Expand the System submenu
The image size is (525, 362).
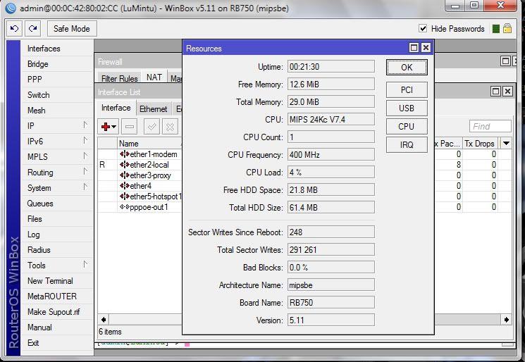click(57, 188)
